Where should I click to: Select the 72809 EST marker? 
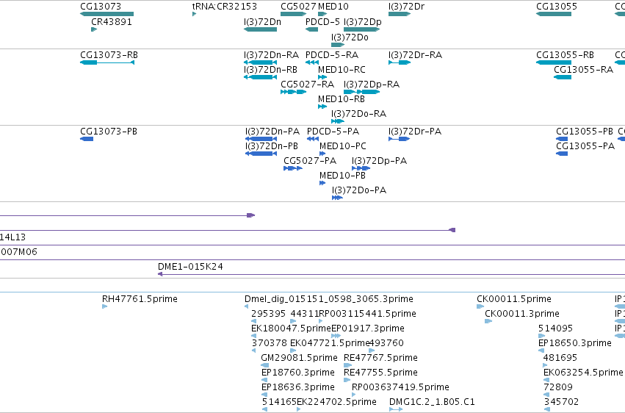pyautogui.click(x=546, y=395)
